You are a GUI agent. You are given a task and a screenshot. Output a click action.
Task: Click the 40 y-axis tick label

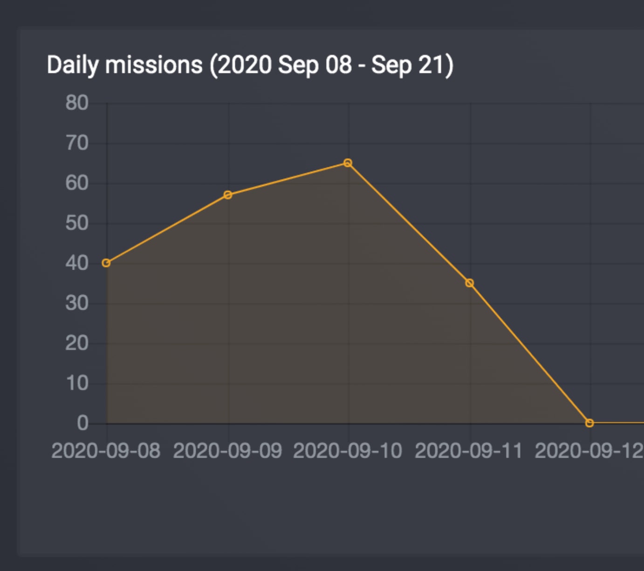[77, 264]
